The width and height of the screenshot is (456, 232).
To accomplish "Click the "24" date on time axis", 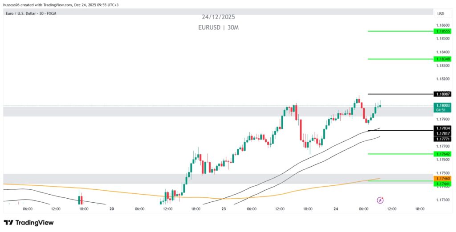I will click(x=335, y=208).
